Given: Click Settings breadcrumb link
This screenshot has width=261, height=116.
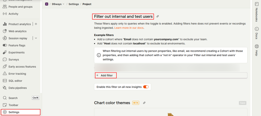Looking at the screenshot, I should tap(74, 4).
